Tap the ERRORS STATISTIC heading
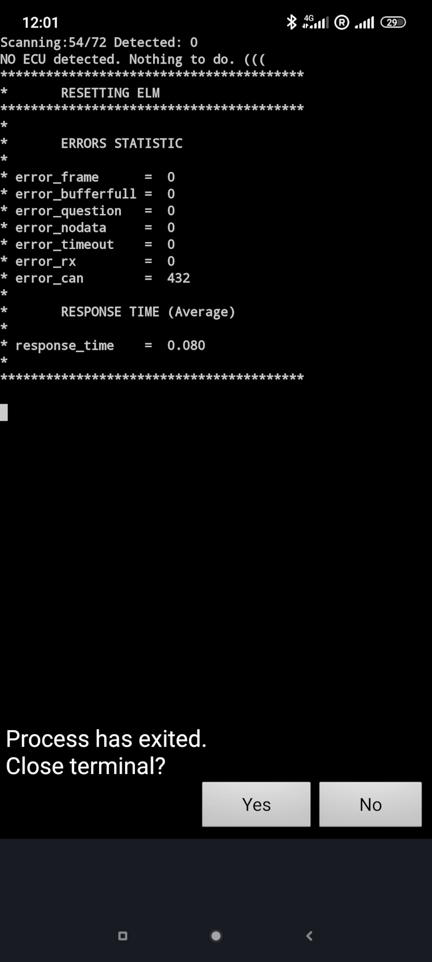The height and width of the screenshot is (962, 432). (x=121, y=143)
